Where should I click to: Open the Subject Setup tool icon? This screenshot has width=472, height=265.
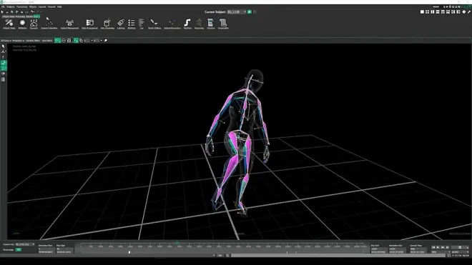[x=9, y=24]
